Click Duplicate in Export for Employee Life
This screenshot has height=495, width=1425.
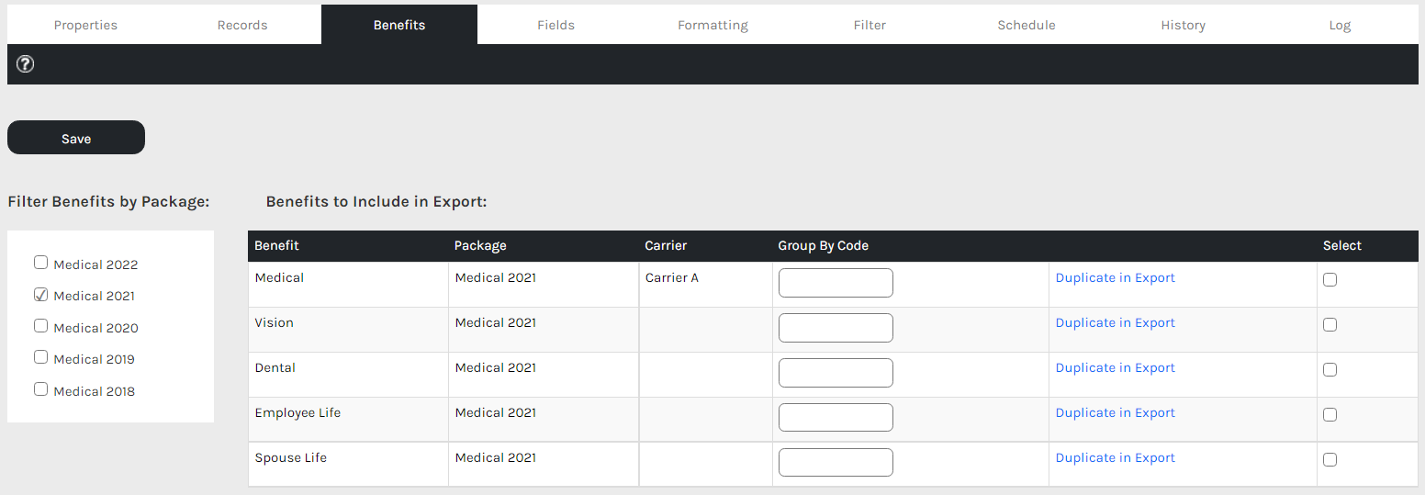[1115, 412]
